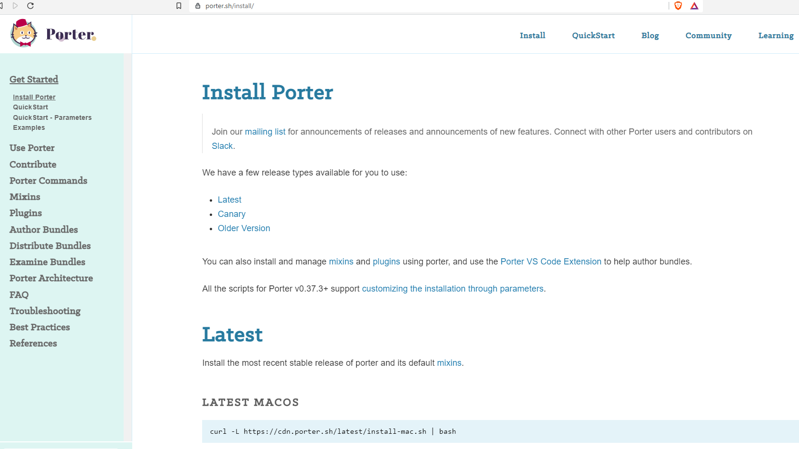Click the browser back arrow

point(2,6)
